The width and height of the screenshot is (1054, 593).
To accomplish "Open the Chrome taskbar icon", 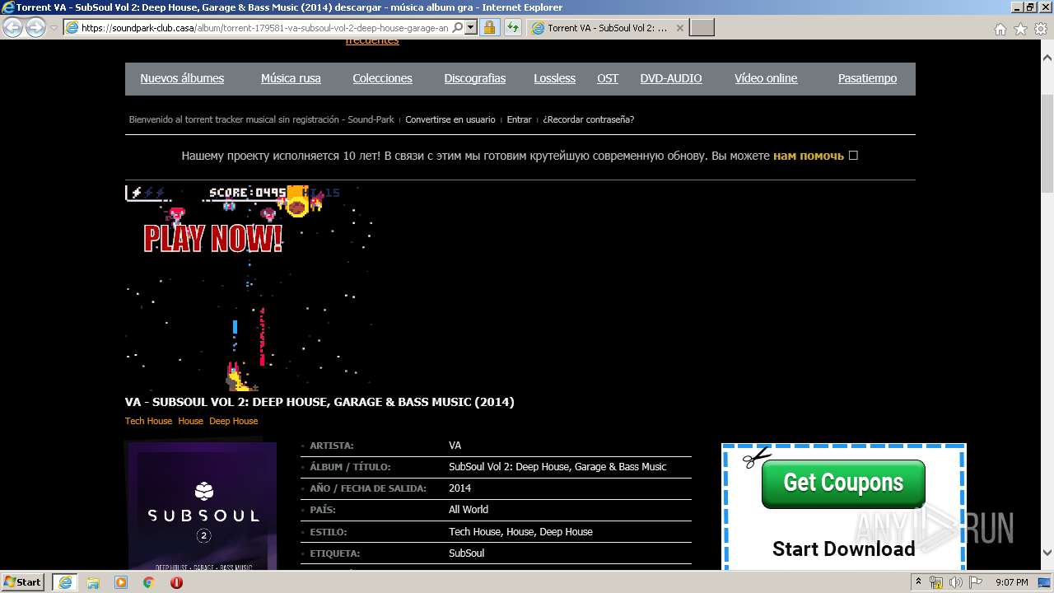I will (148, 582).
